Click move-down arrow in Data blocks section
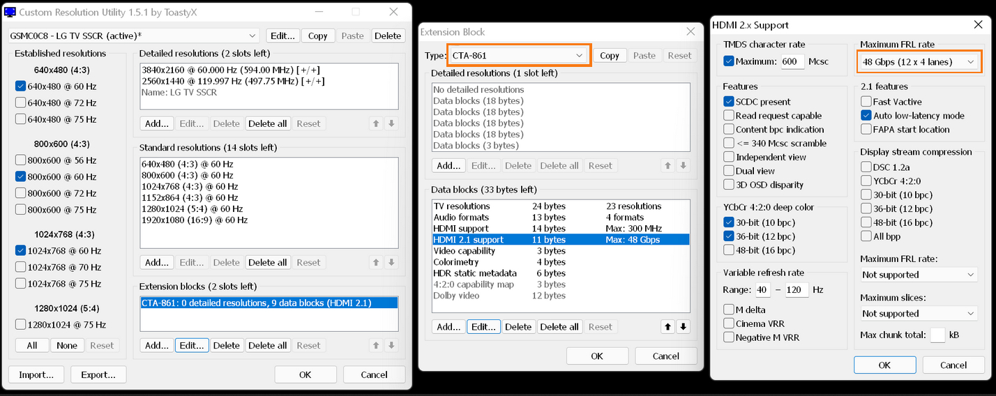The width and height of the screenshot is (996, 396). coord(683,326)
